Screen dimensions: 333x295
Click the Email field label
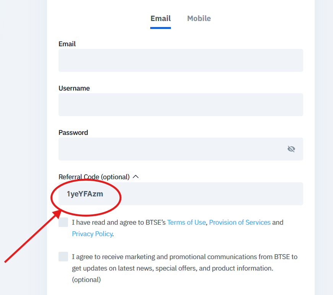(67, 44)
